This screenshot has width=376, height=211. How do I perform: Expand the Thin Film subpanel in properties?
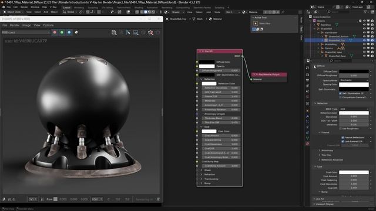320,155
